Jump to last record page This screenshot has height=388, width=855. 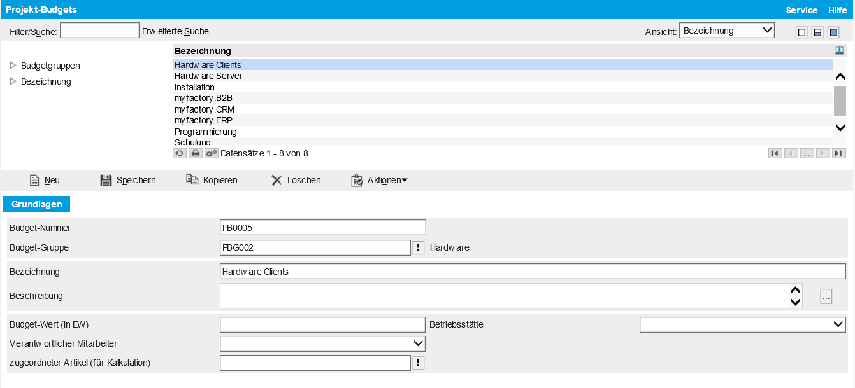point(839,153)
